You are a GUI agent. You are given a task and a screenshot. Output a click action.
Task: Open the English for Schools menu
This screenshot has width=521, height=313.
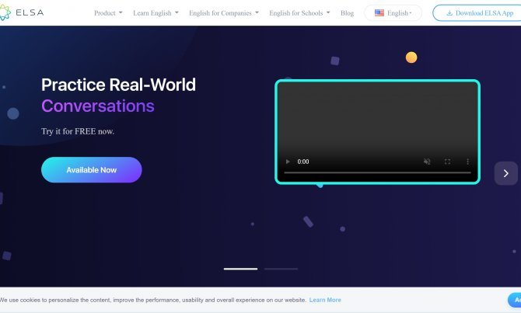pyautogui.click(x=299, y=13)
